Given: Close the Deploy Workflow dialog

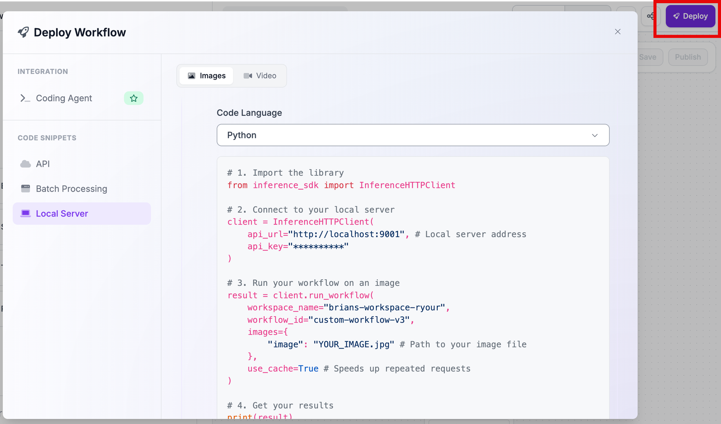Looking at the screenshot, I should (x=618, y=32).
